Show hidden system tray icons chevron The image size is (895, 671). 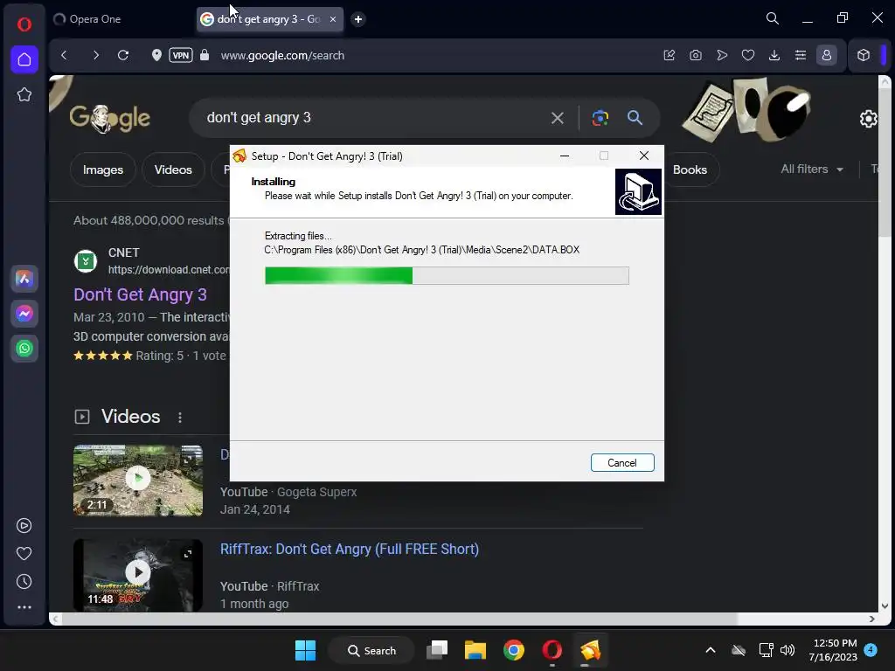711,650
